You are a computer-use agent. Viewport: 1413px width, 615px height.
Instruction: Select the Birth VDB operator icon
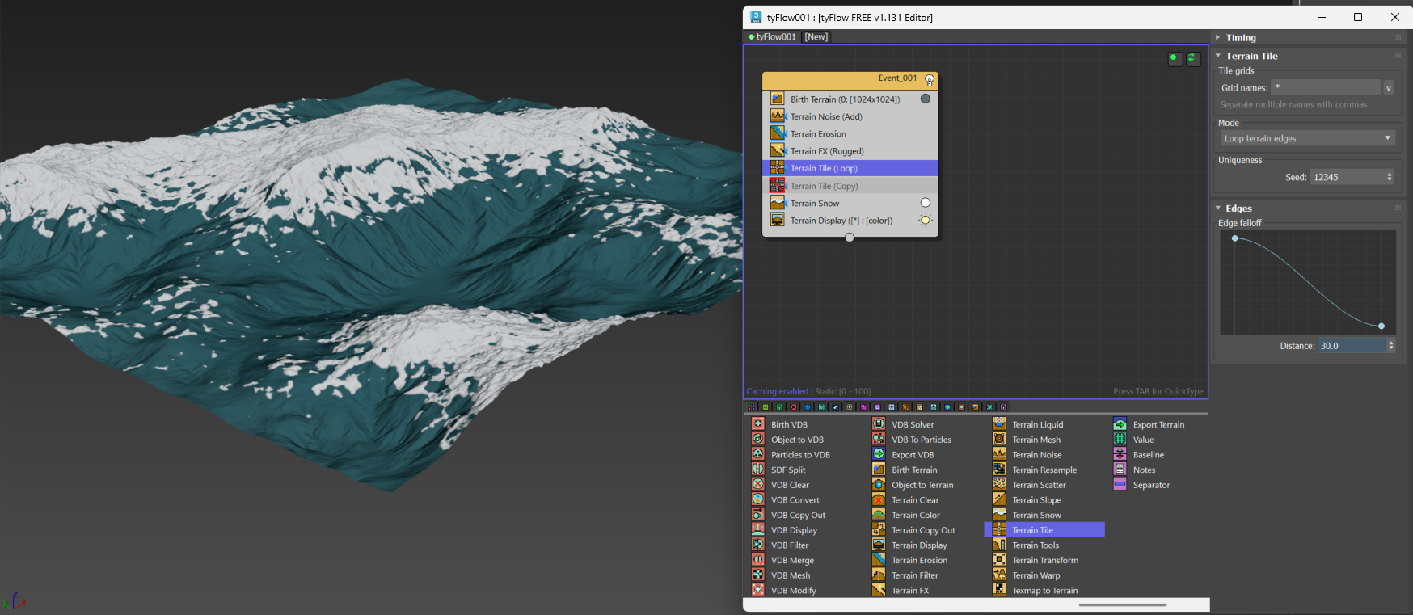coord(757,424)
